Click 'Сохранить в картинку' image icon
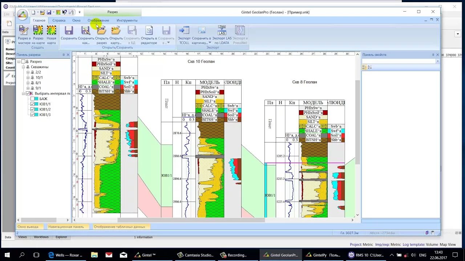The height and width of the screenshot is (261, 465). tap(201, 30)
